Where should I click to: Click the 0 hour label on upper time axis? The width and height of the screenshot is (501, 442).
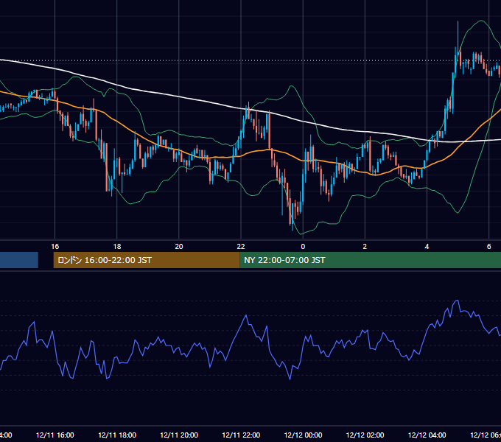pos(303,246)
